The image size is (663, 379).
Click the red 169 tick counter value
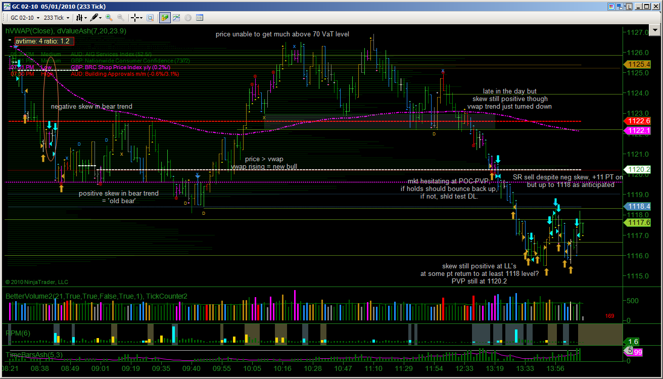click(x=609, y=316)
